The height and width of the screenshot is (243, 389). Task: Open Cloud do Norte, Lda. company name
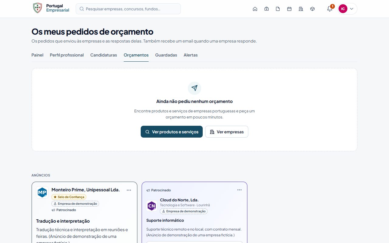(179, 200)
